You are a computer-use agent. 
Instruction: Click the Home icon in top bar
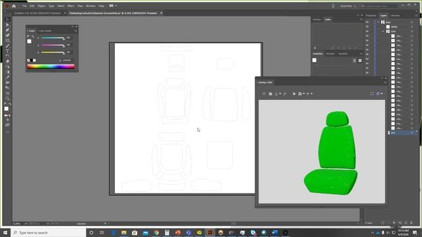click(14, 6)
